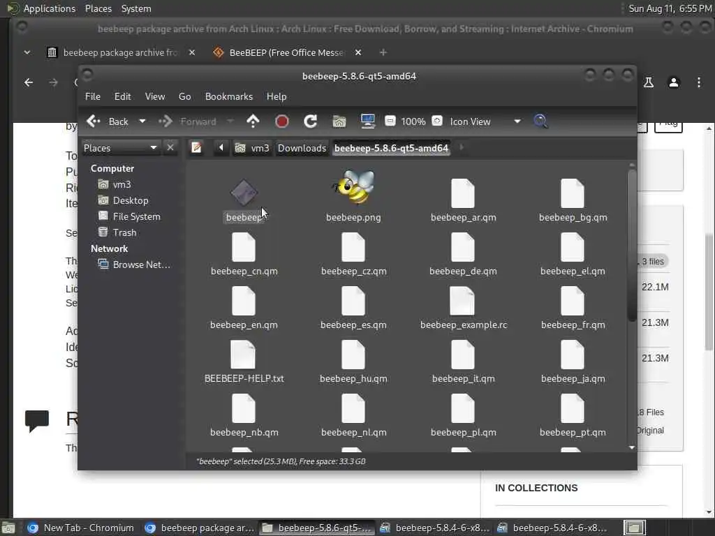
Task: Click the path bar right scroll arrow
Action: point(461,147)
